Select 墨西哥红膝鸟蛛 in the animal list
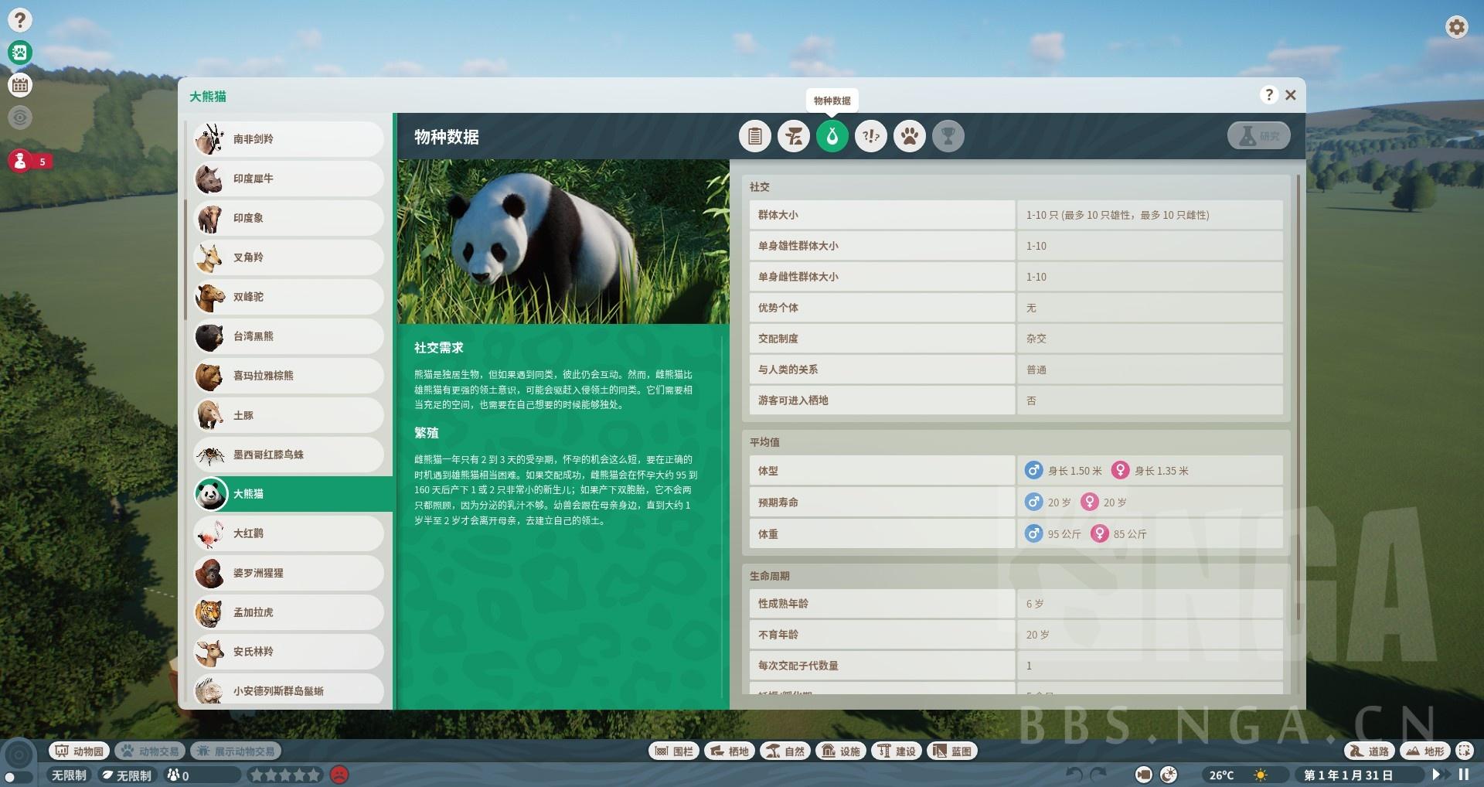This screenshot has height=787, width=1484. click(288, 455)
